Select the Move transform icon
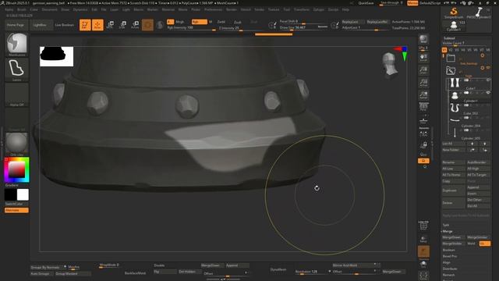The width and height of the screenshot is (499, 281). pos(110,25)
